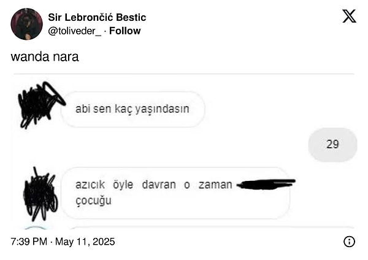
Task: Open Sir Lebrončić Bestic's profile picture
Action: point(26,24)
